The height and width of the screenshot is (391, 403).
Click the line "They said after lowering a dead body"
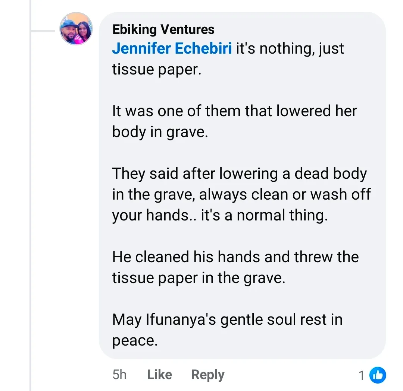coord(240,174)
